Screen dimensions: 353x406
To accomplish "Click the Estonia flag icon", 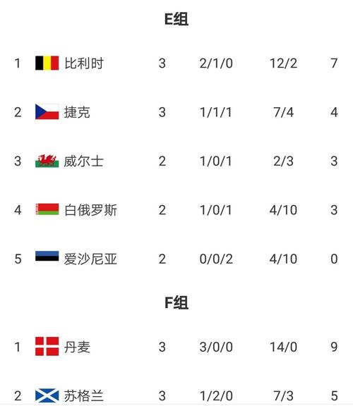I will tap(47, 256).
